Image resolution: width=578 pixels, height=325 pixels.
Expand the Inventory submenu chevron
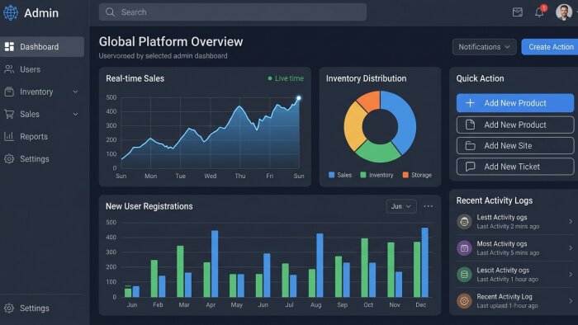(75, 92)
